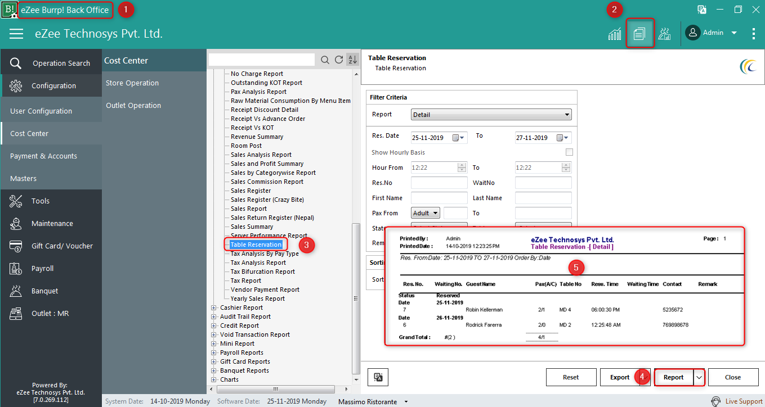This screenshot has height=407, width=765.
Task: Open the hamburger main menu
Action: pos(16,34)
